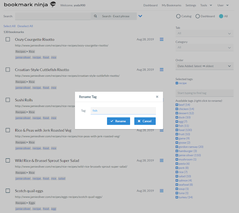
Task: Click the Rename button
Action: [x=118, y=121]
